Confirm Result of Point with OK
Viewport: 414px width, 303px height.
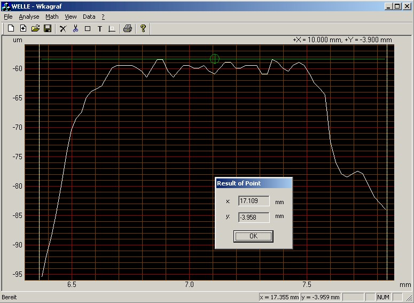(253, 236)
